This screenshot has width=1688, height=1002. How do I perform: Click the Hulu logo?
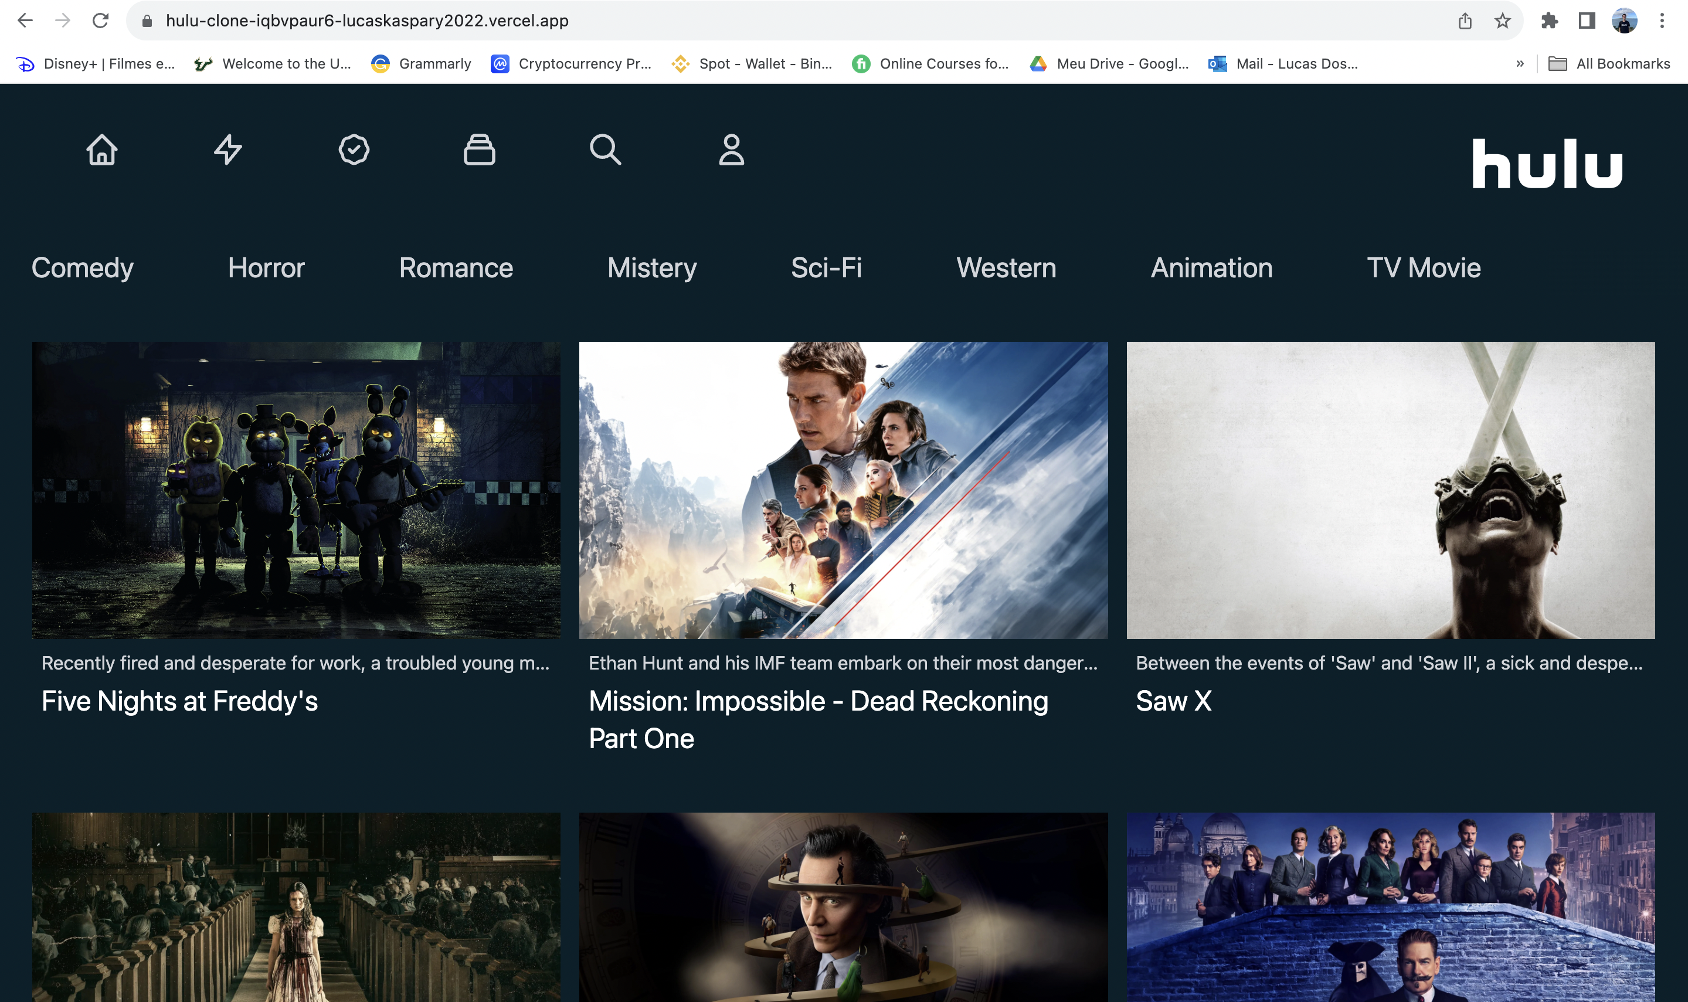point(1547,164)
